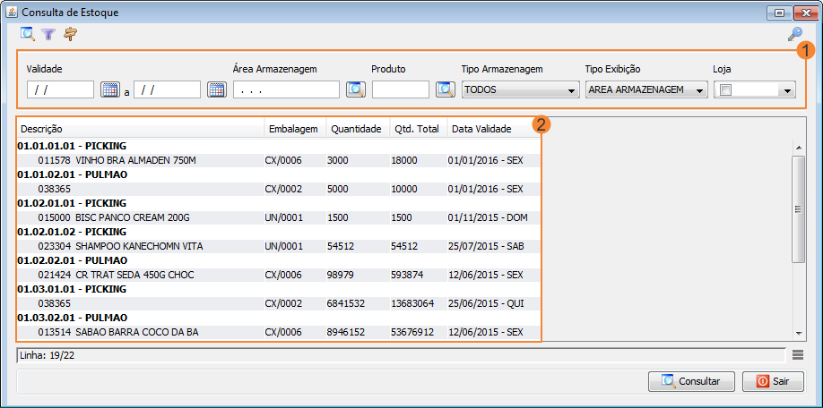Click the vertical scrollbar thumb
This screenshot has width=823, height=408.
coord(799,209)
